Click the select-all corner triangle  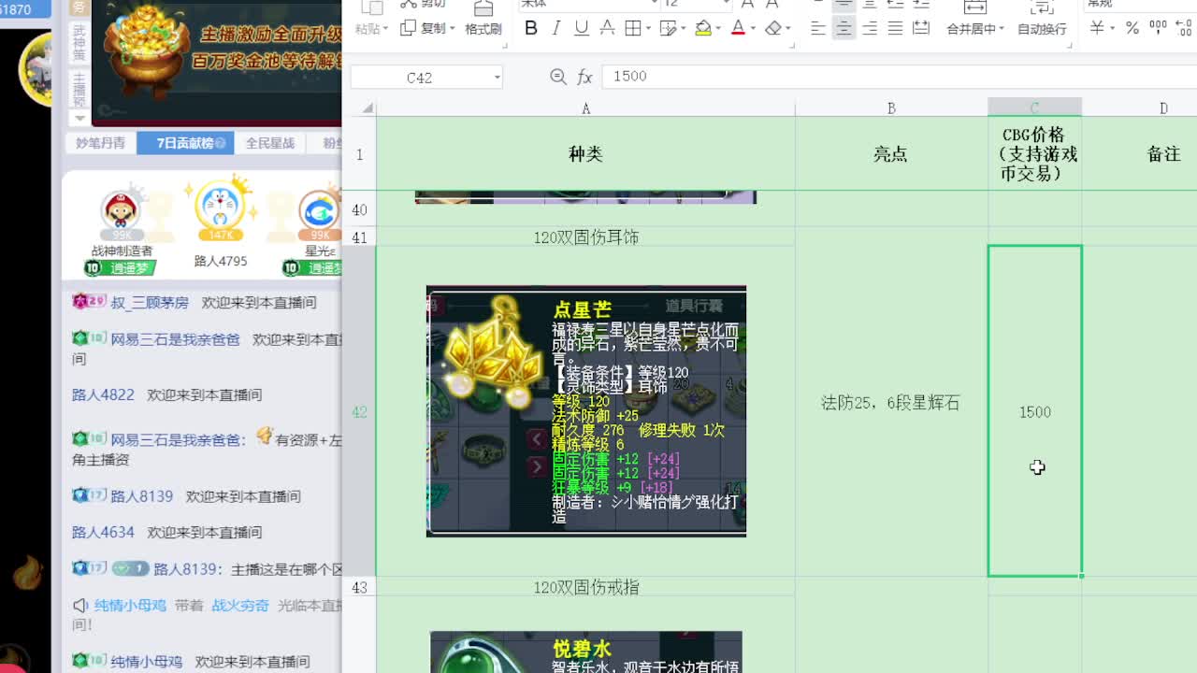tap(368, 108)
